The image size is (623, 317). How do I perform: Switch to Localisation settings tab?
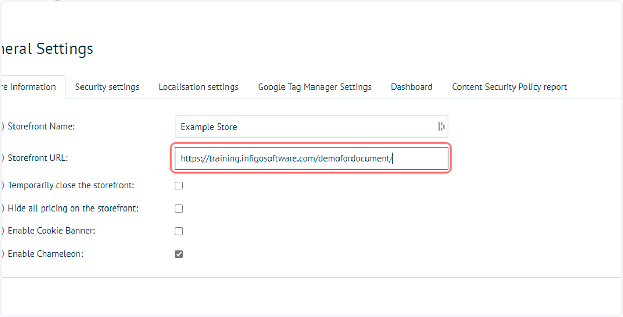click(198, 87)
